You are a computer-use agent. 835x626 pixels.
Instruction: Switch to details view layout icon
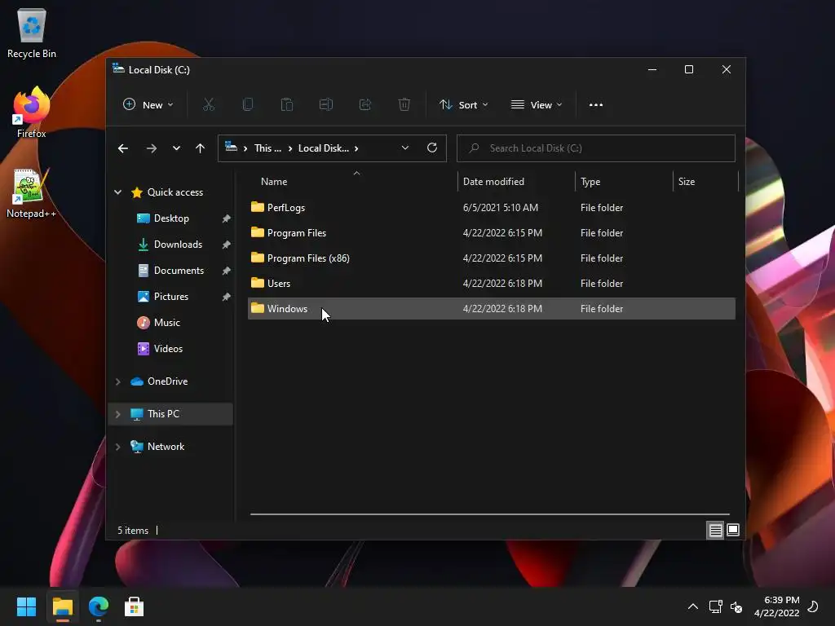(x=715, y=530)
